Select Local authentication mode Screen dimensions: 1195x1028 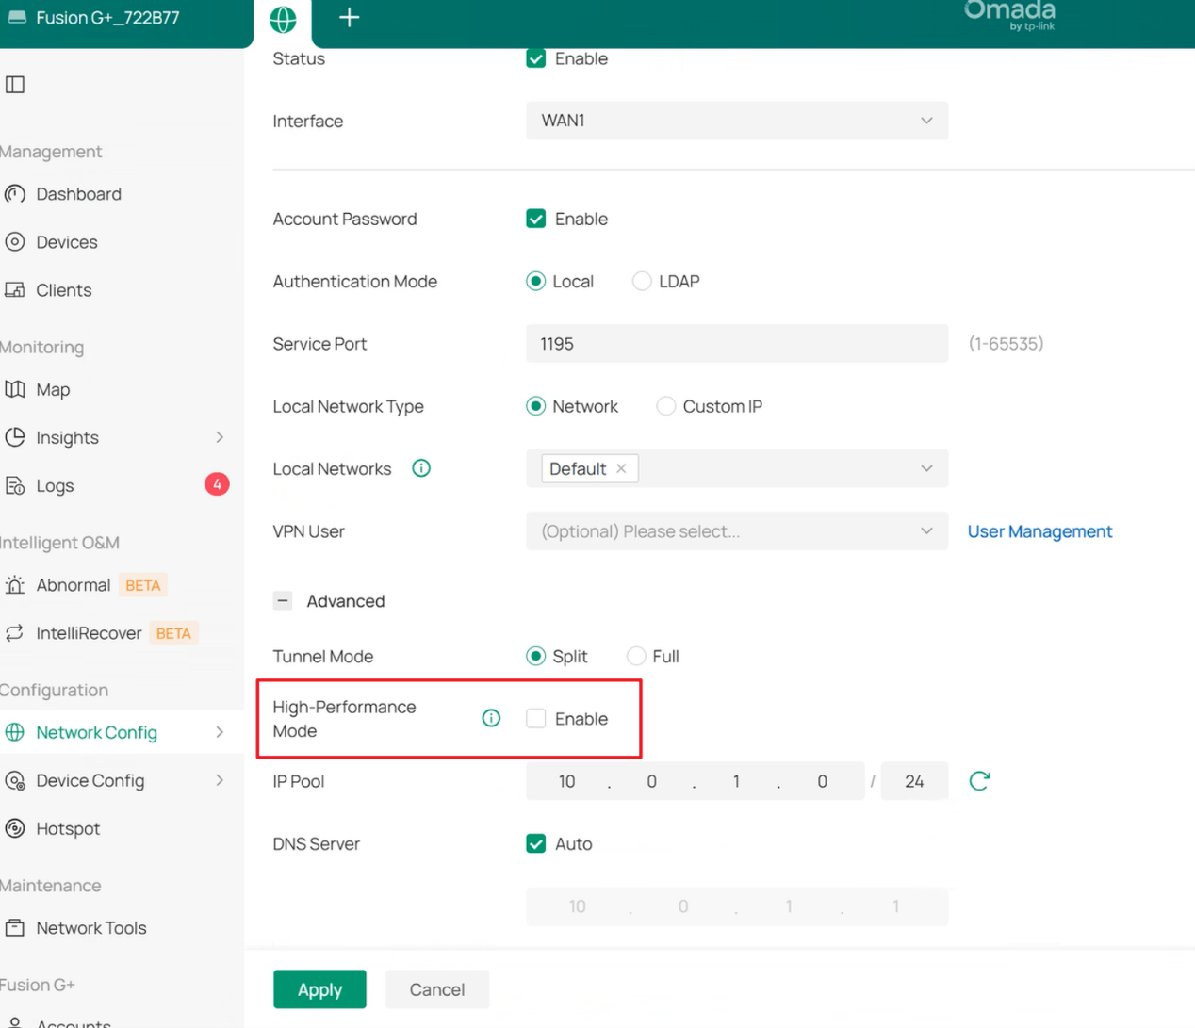[x=536, y=281]
